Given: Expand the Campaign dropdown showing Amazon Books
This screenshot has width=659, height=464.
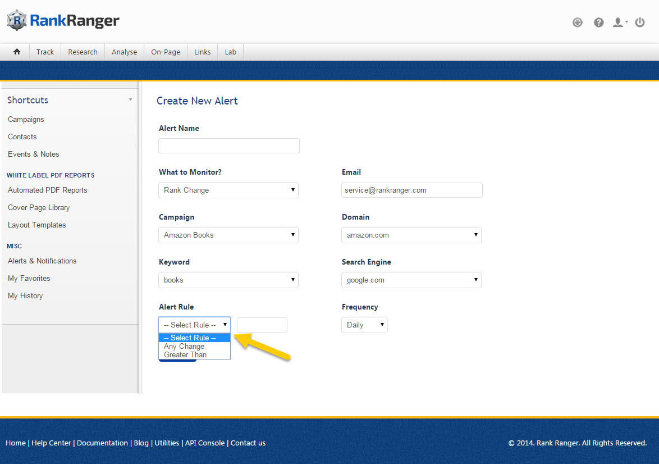Looking at the screenshot, I should point(228,235).
